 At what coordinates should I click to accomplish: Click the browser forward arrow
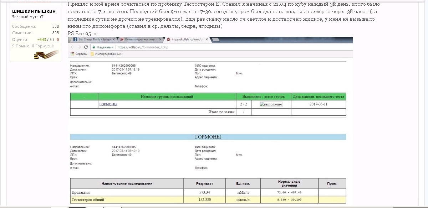click(x=79, y=47)
